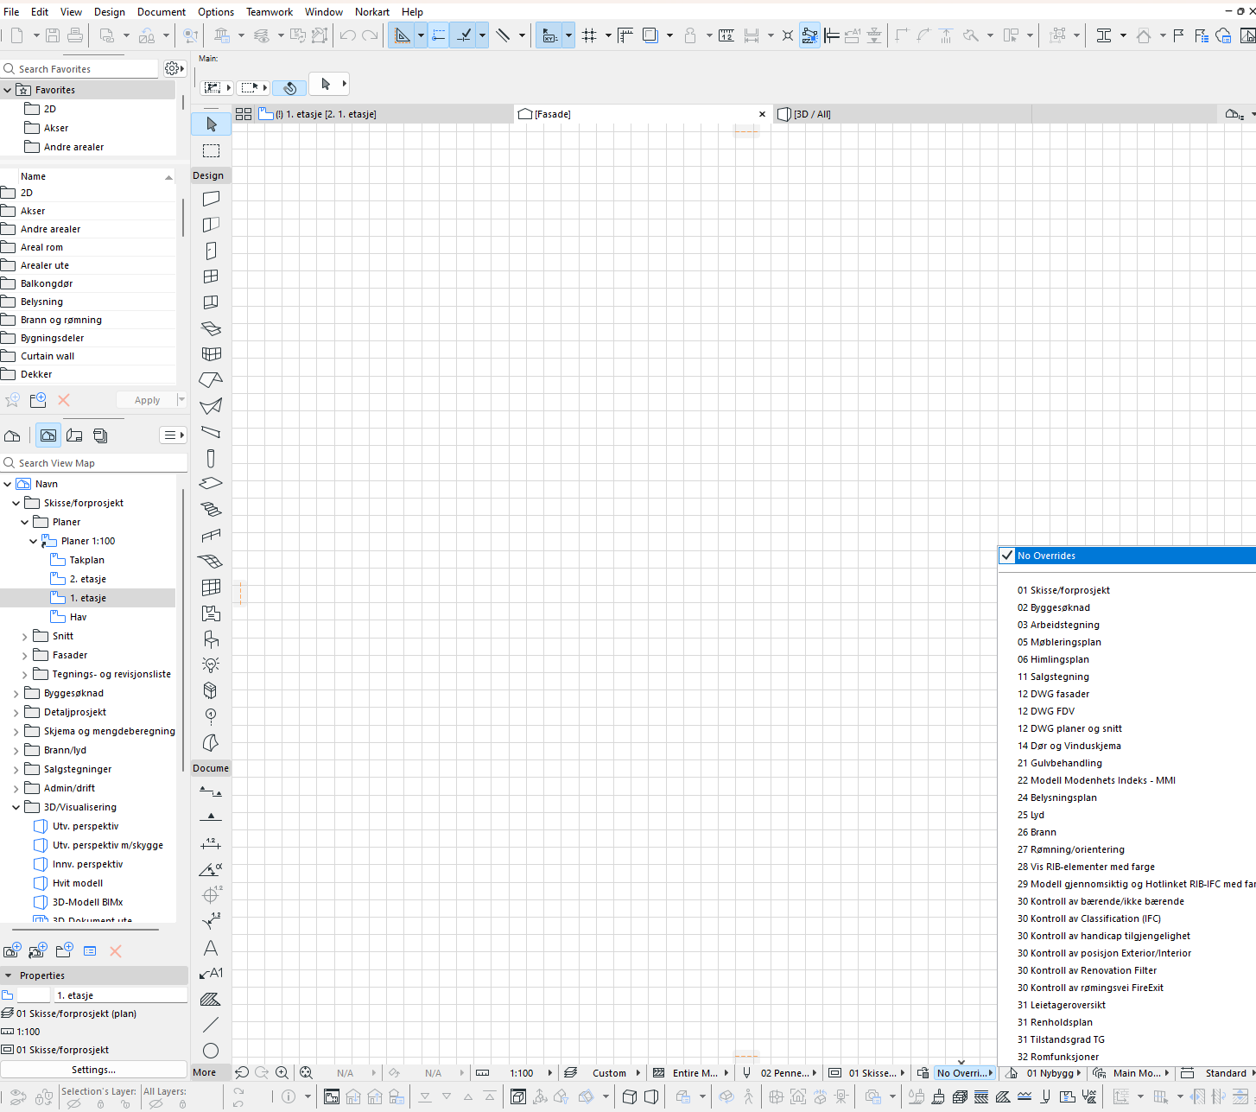Image resolution: width=1256 pixels, height=1112 pixels.
Task: Select the Text tool
Action: coord(211,948)
